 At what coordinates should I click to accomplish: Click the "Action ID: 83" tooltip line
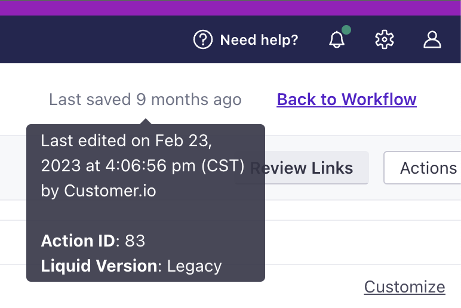tap(93, 241)
